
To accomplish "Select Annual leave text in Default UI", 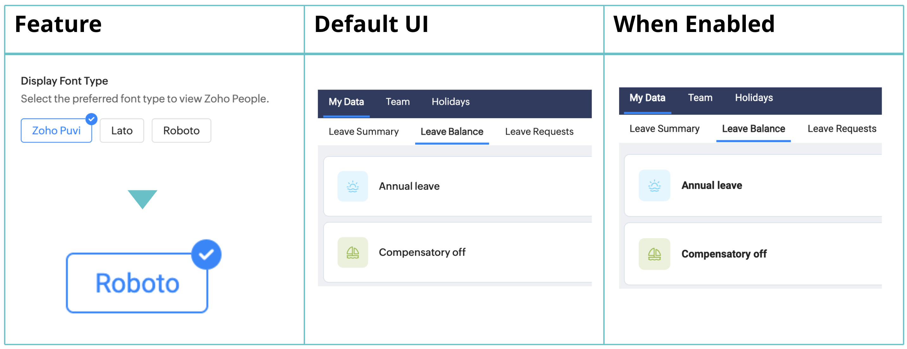I will click(x=409, y=186).
